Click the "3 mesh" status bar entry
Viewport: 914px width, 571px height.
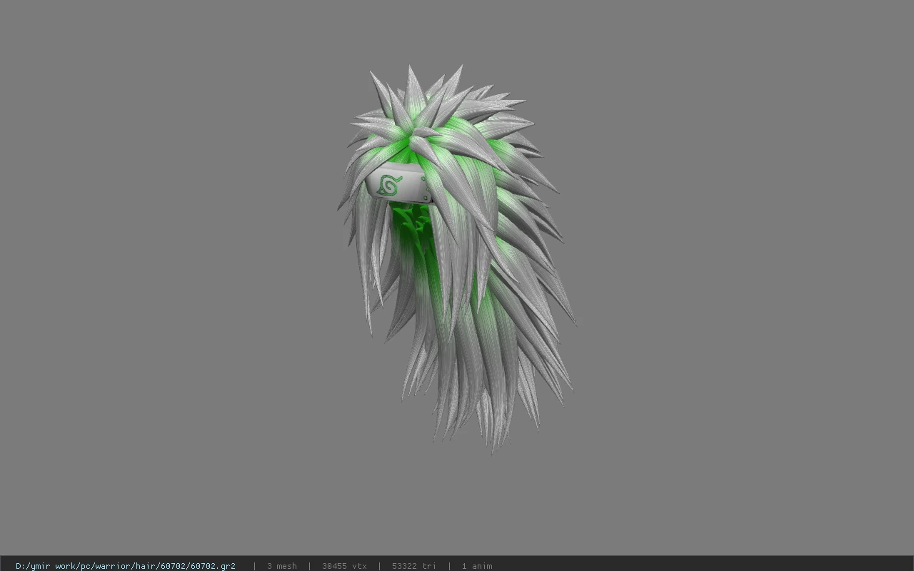282,566
